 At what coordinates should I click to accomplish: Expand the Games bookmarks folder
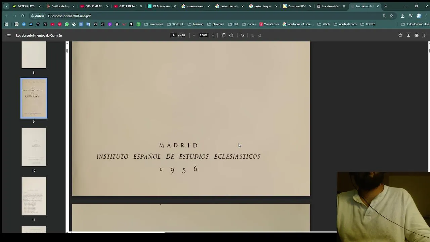pyautogui.click(x=249, y=24)
